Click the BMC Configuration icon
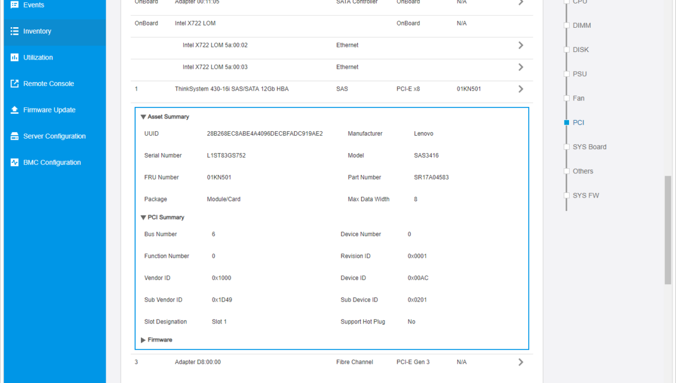This screenshot has width=676, height=383. (14, 162)
